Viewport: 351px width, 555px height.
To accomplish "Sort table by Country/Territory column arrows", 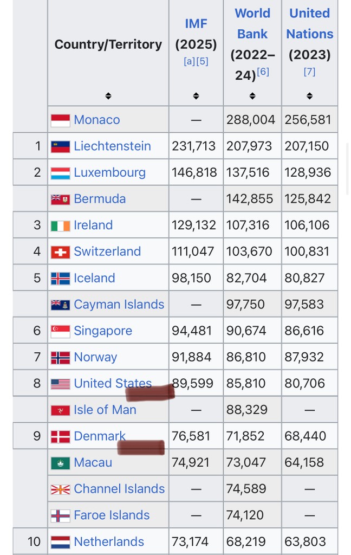I will [108, 96].
